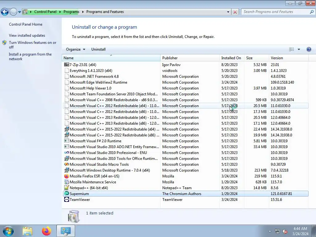The image size is (316, 237).
Task: Click Uninstall in the toolbar
Action: coord(98,49)
